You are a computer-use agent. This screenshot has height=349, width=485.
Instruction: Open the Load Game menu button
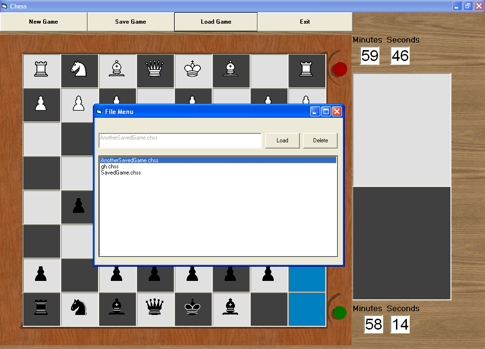(216, 22)
